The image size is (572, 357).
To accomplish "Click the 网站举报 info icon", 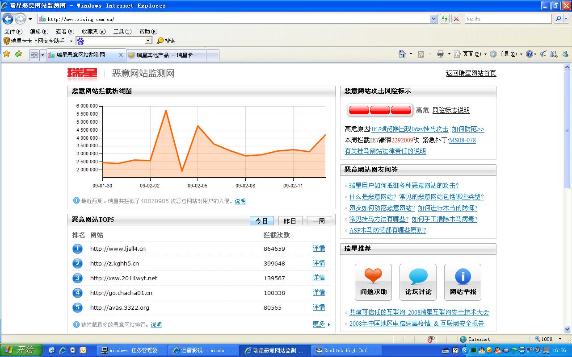I will 463,282.
